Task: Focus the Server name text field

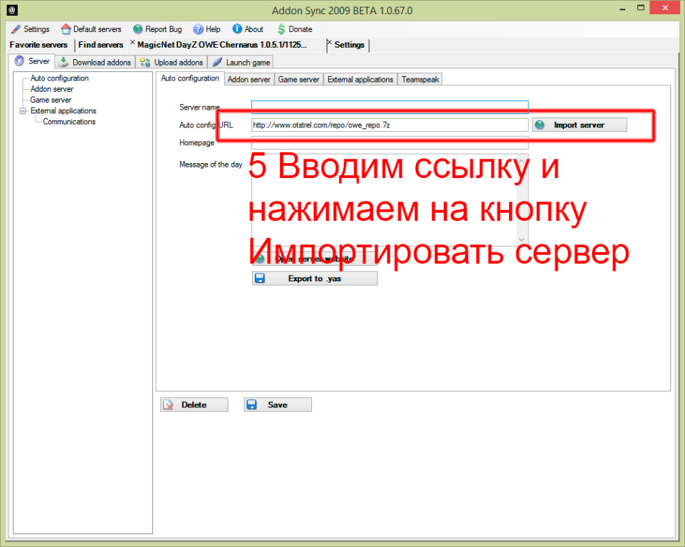Action: click(389, 107)
